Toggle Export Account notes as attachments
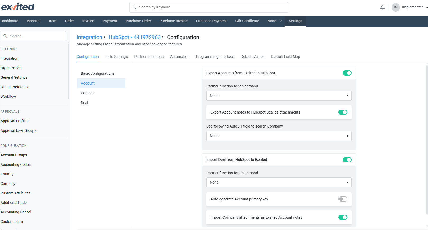This screenshot has height=230, width=428. 343,112
